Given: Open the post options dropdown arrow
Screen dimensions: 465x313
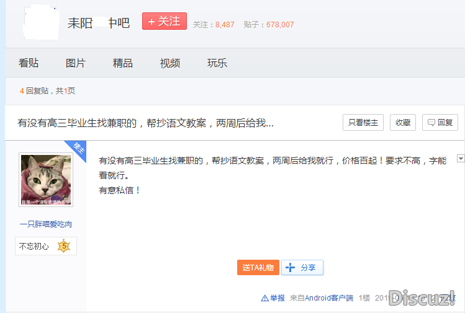Looking at the screenshot, I should point(461,159).
